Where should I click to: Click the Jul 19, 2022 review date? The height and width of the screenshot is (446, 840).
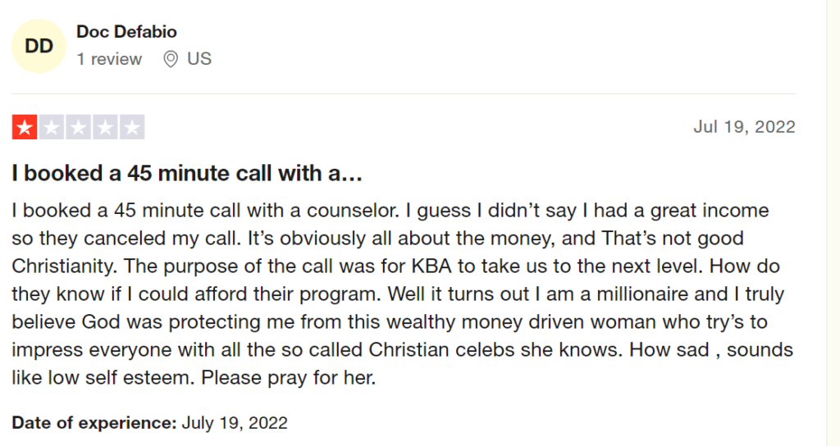[x=744, y=127]
